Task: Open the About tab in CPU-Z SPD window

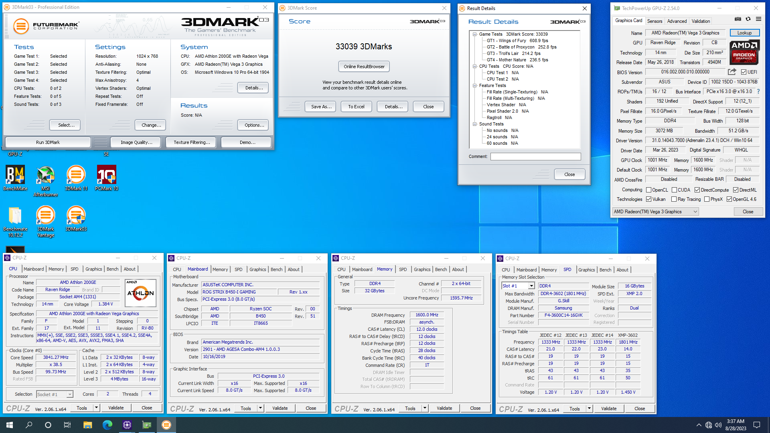Action: (622, 270)
